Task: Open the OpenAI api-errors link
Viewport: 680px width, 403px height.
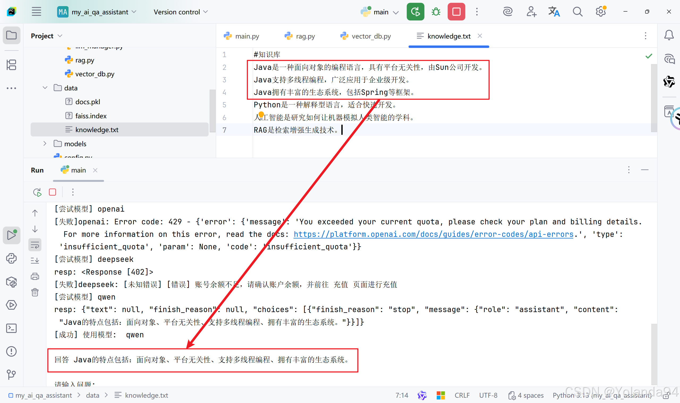Action: point(433,234)
